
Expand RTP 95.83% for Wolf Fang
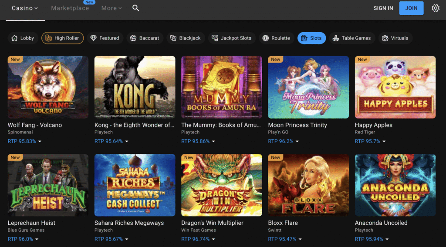(x=24, y=141)
